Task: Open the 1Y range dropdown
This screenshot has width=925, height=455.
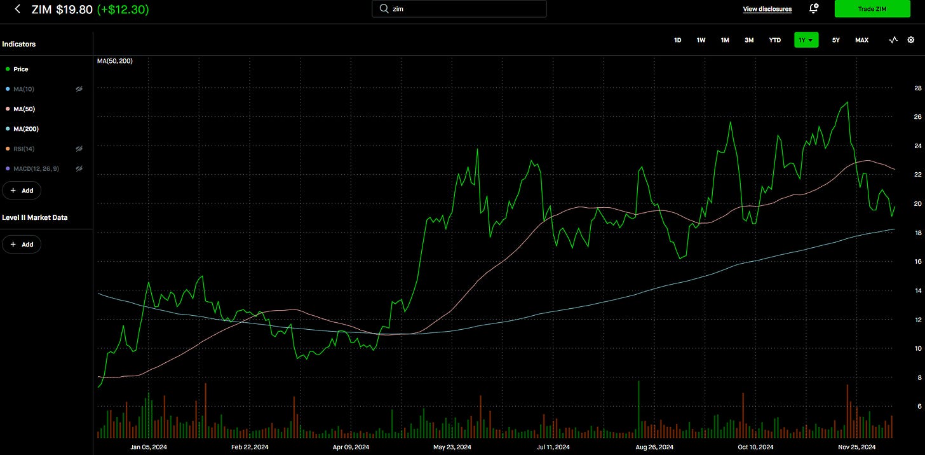Action: (806, 40)
